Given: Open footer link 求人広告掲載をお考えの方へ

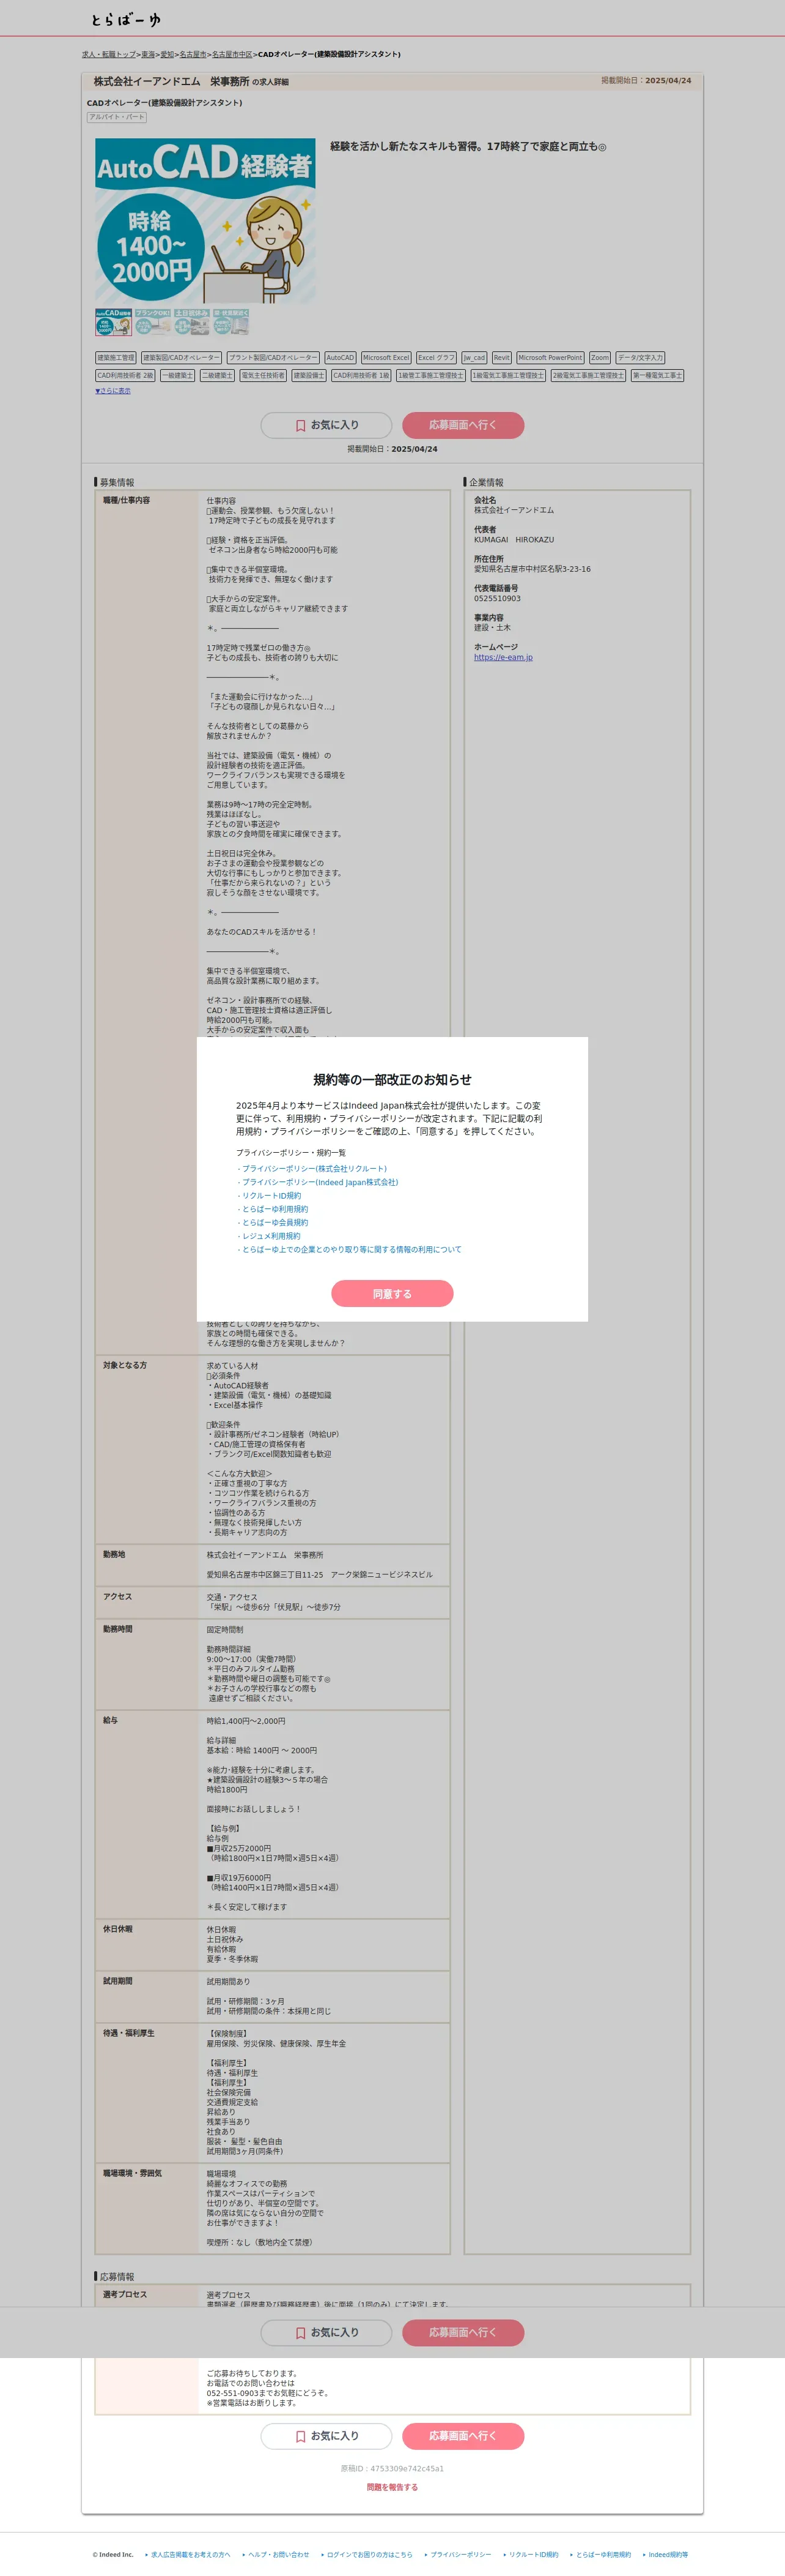Looking at the screenshot, I should [191, 2554].
